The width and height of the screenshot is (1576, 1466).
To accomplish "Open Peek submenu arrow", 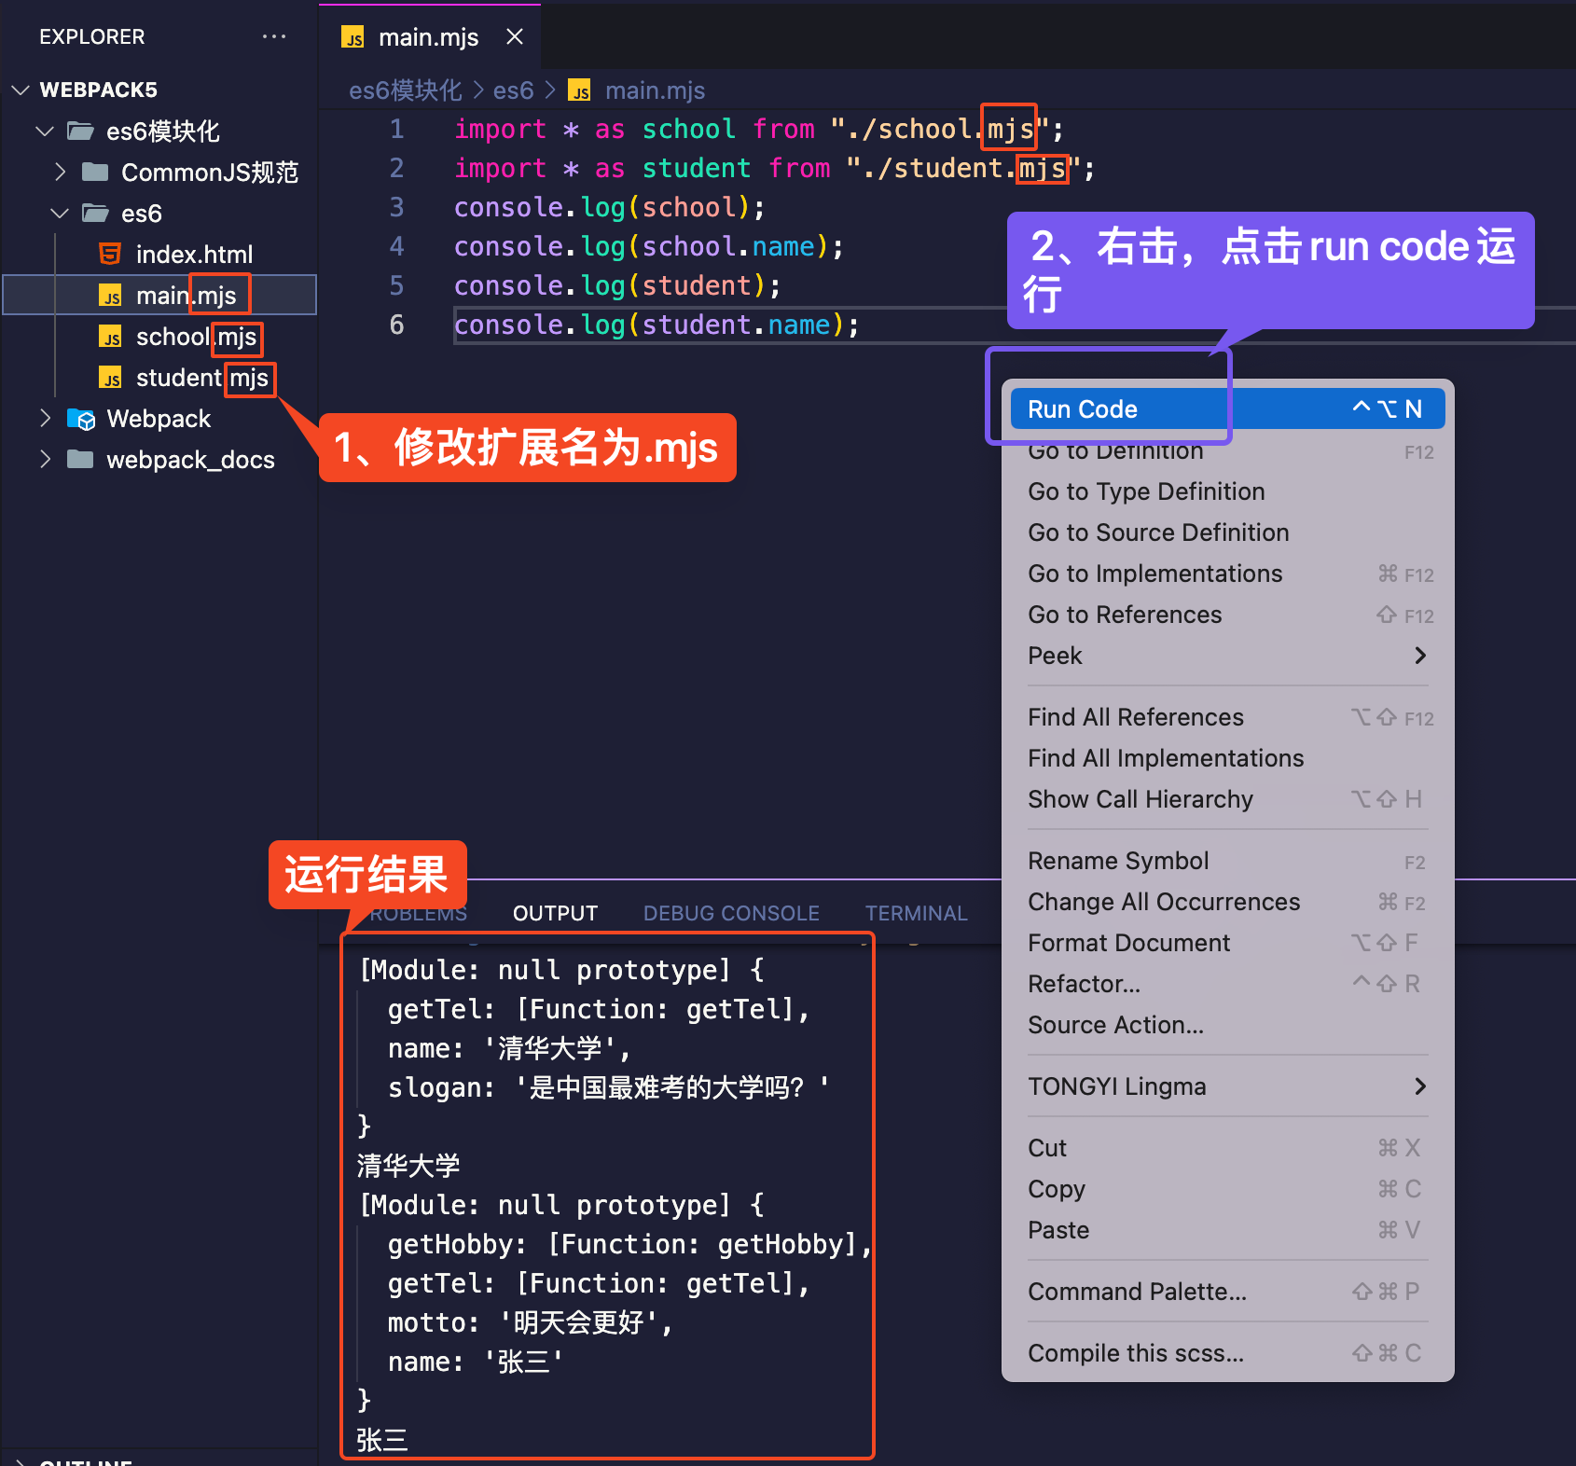I will click(x=1419, y=656).
